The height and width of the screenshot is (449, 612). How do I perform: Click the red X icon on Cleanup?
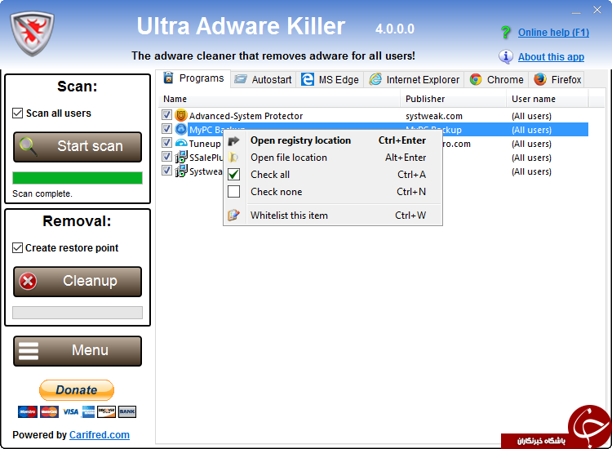[28, 281]
